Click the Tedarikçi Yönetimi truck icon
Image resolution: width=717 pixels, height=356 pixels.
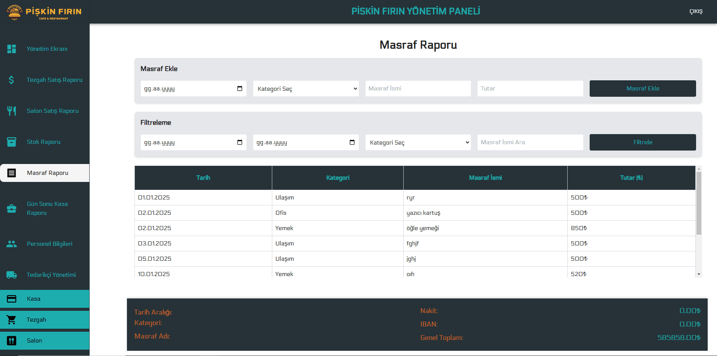(12, 275)
